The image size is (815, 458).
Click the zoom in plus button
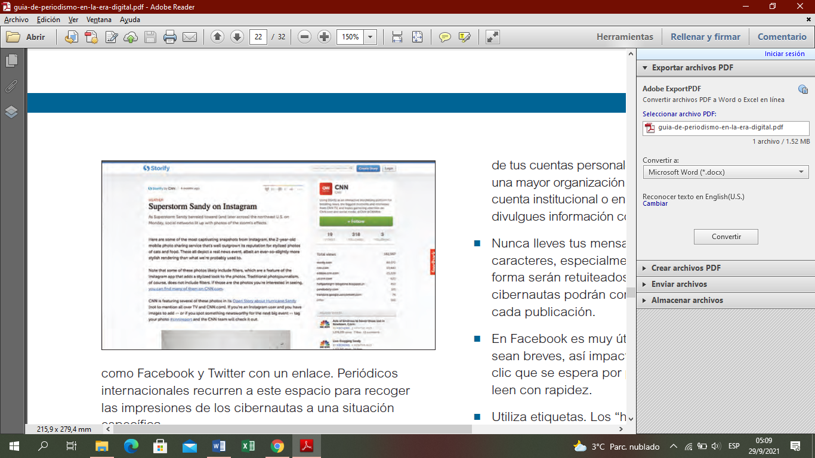(x=324, y=37)
